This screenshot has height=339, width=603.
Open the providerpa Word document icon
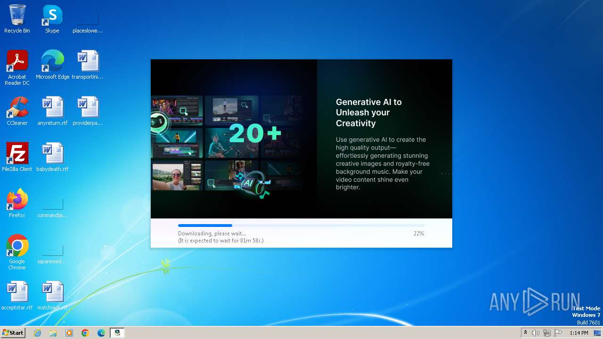(88, 111)
